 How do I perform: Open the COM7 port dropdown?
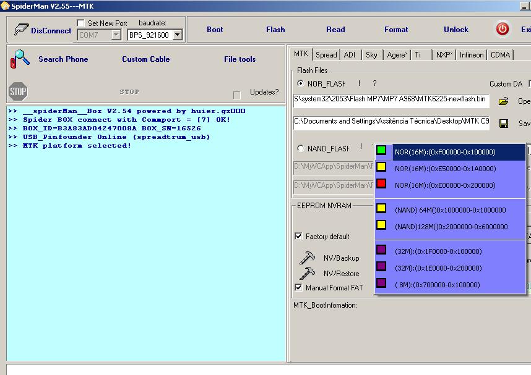coord(116,35)
